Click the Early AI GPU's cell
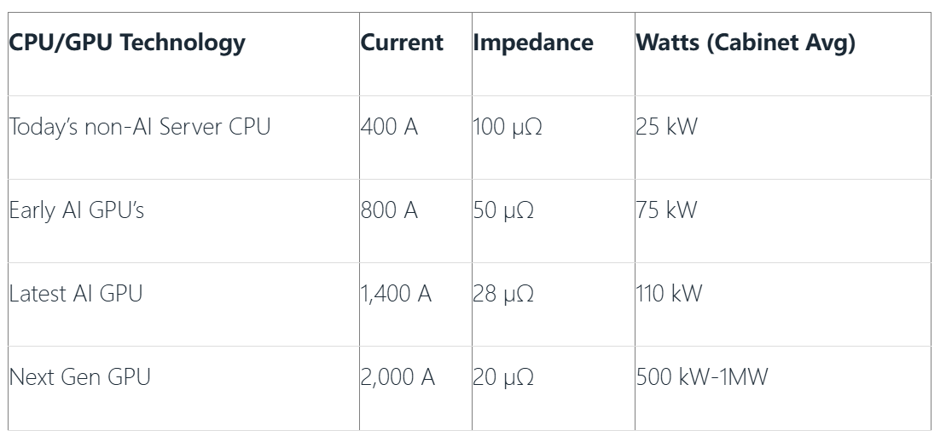The height and width of the screenshot is (442, 946). 77,210
